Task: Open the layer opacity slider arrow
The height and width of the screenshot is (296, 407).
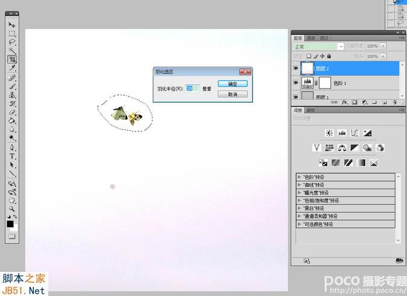Action: click(x=383, y=46)
